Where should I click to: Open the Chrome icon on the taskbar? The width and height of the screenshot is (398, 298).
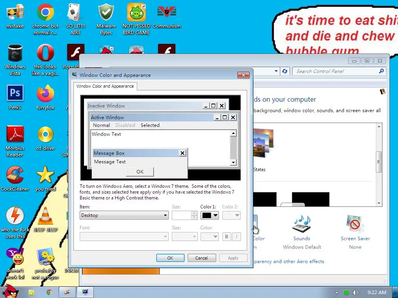tap(49, 292)
